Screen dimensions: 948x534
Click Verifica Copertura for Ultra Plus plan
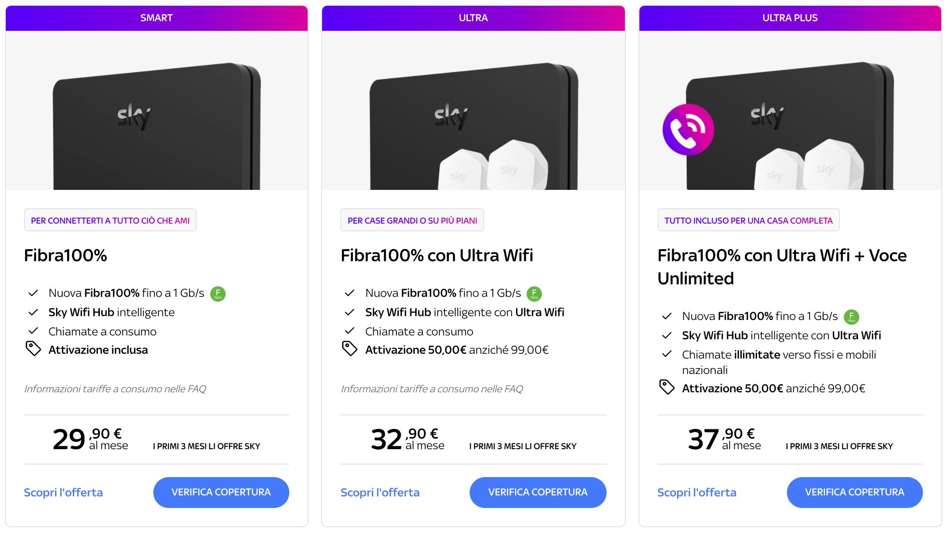click(x=855, y=493)
